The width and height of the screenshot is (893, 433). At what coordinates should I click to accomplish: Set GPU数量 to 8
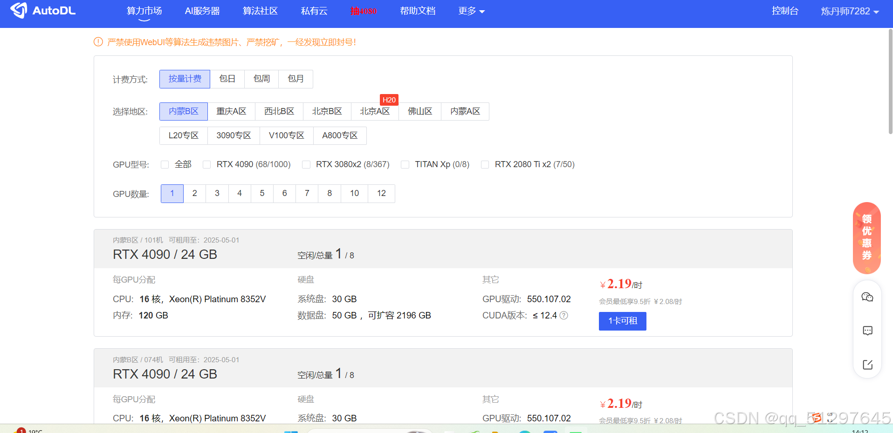(x=330, y=194)
